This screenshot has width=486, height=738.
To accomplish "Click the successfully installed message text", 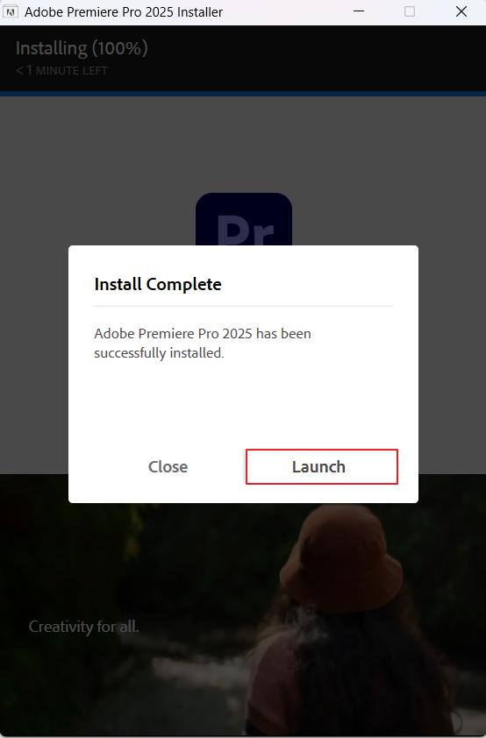I will (203, 343).
